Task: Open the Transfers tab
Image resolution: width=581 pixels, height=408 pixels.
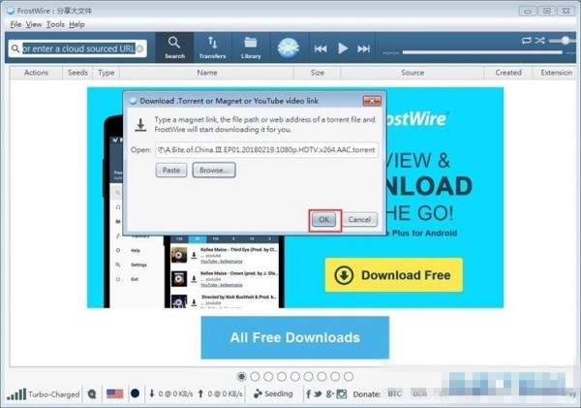Action: tap(212, 47)
